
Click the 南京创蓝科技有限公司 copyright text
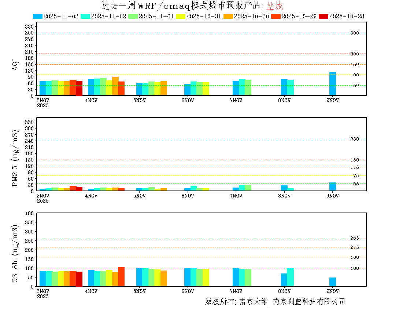pyautogui.click(x=309, y=302)
